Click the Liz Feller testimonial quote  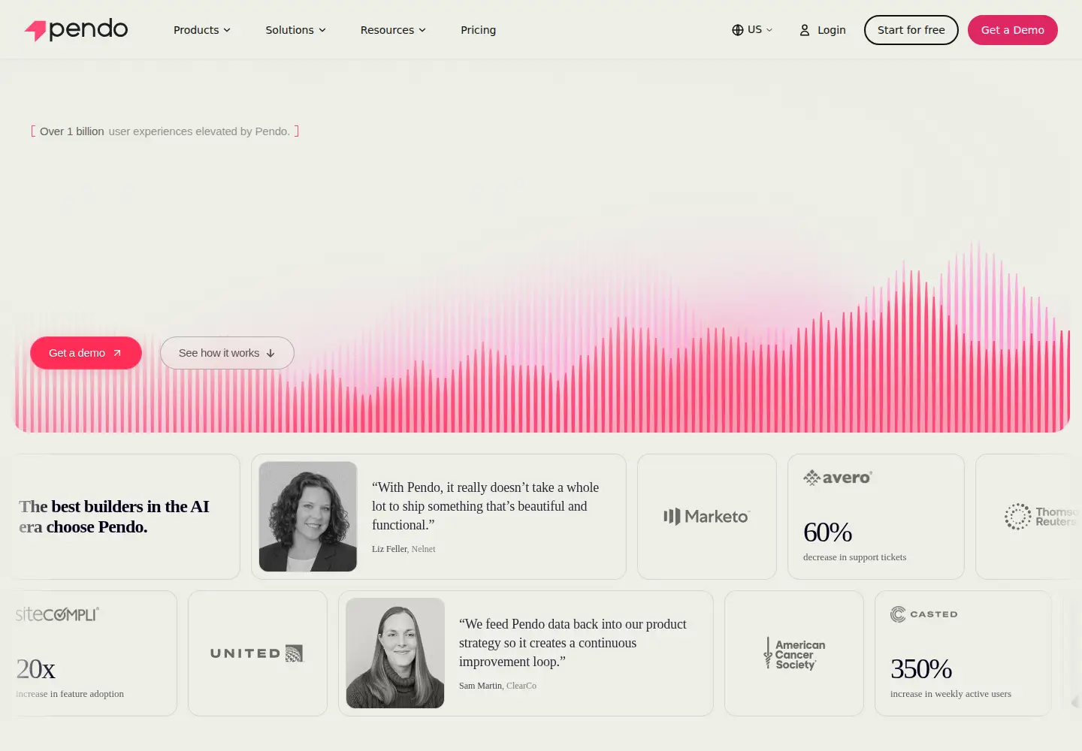point(485,506)
